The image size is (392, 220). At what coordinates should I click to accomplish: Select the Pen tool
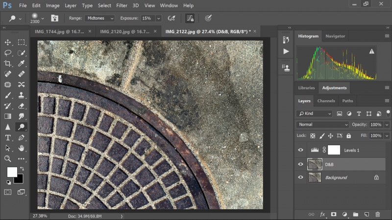[21, 137]
